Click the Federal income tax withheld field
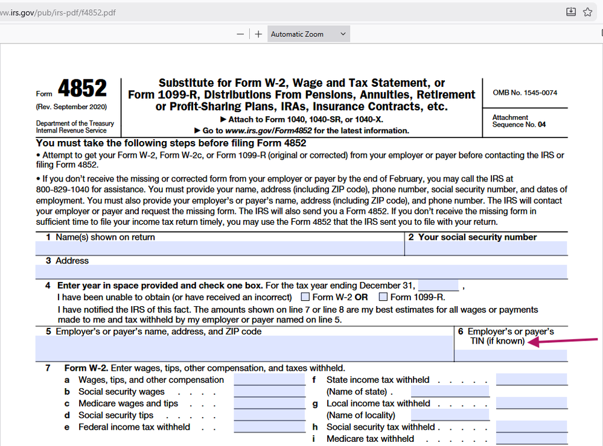The height and width of the screenshot is (446, 603). [x=270, y=427]
